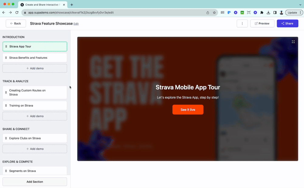The width and height of the screenshot is (304, 188).
Task: Select the Strava App Tour demo
Action: [x=35, y=46]
